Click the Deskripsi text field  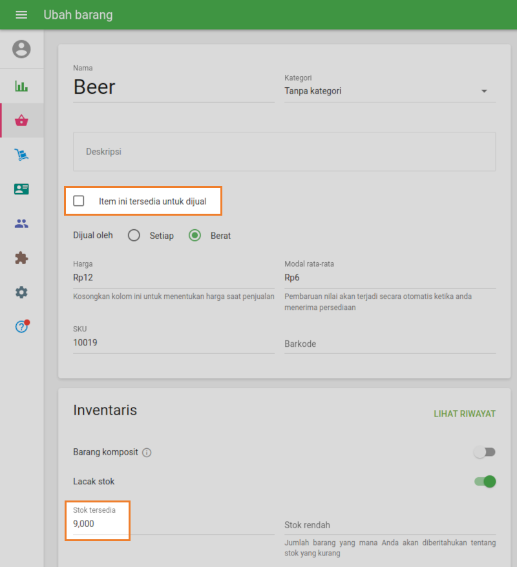click(x=284, y=152)
